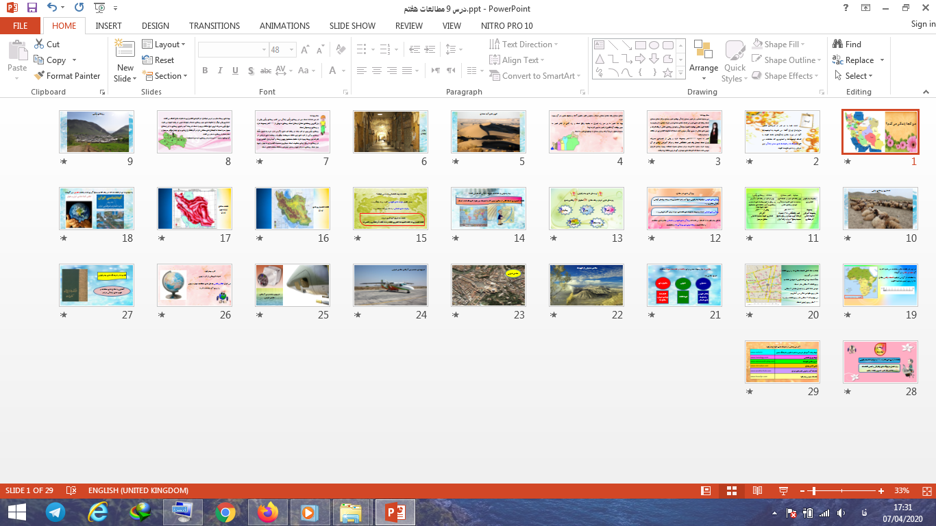Toggle Normal view in status bar
936x526 pixels.
[x=706, y=491]
